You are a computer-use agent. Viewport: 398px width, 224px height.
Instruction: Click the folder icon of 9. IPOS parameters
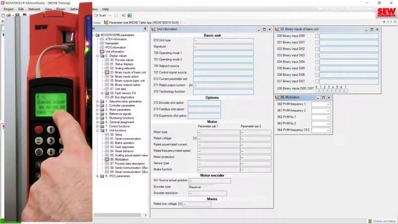102,176
